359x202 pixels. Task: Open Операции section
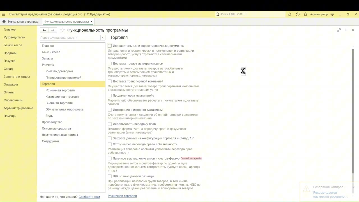pyautogui.click(x=11, y=84)
